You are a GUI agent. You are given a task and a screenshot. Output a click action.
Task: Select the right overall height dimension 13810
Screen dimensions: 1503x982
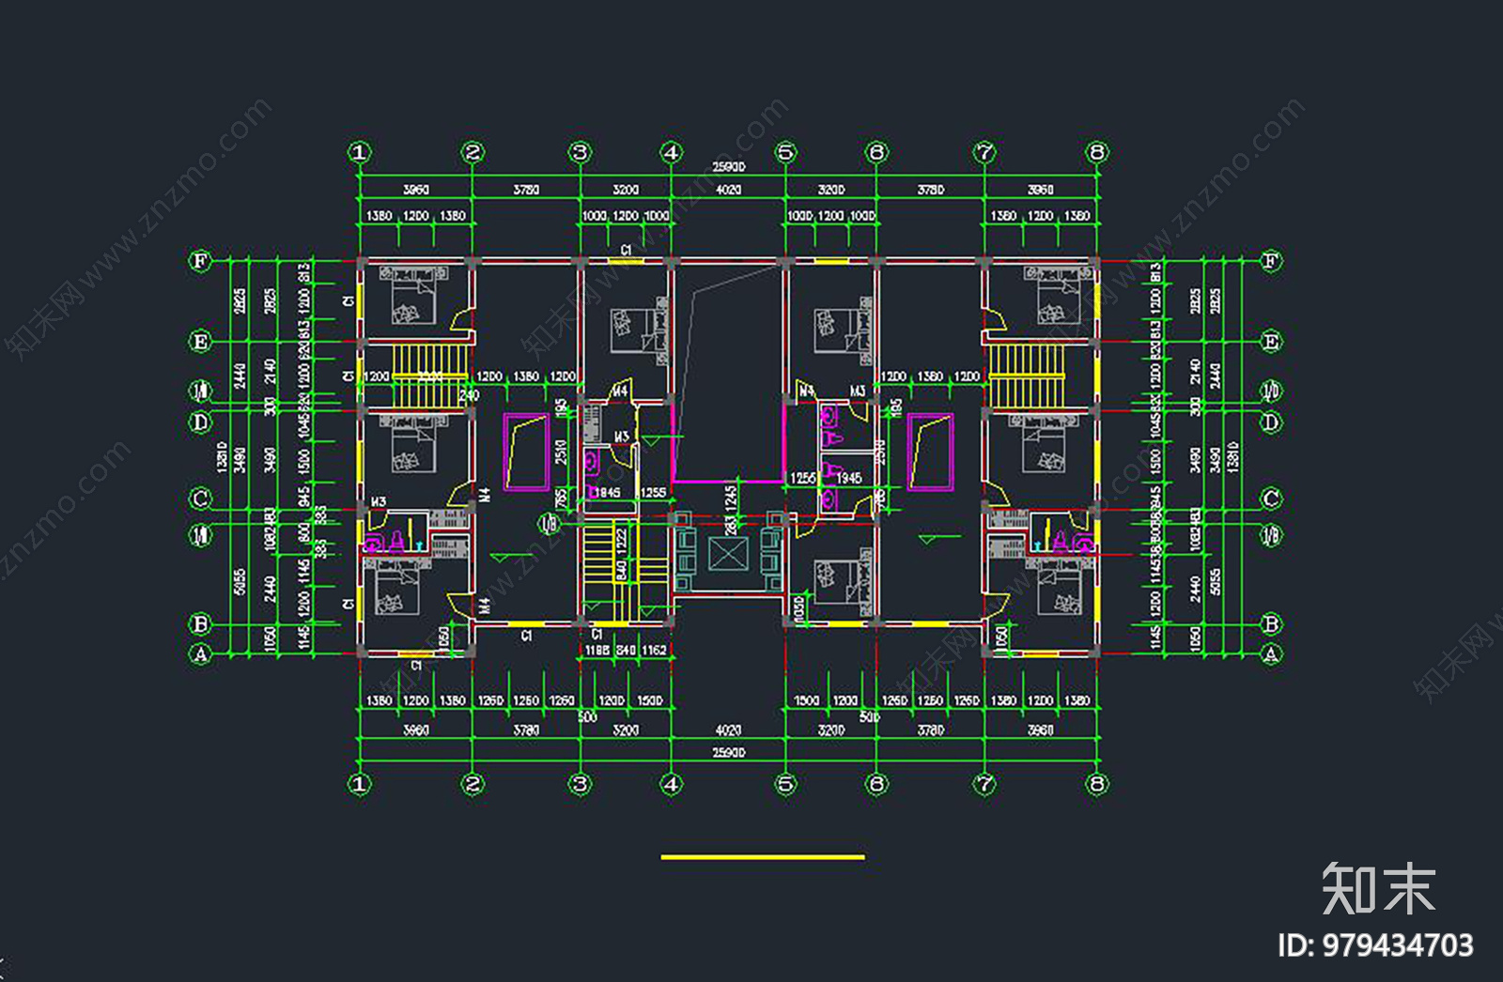1233,457
